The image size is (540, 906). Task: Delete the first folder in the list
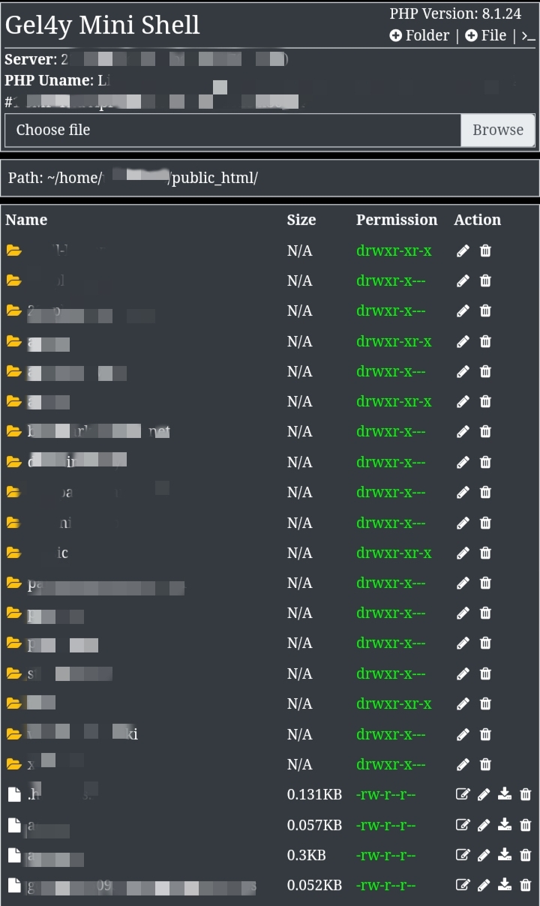485,250
